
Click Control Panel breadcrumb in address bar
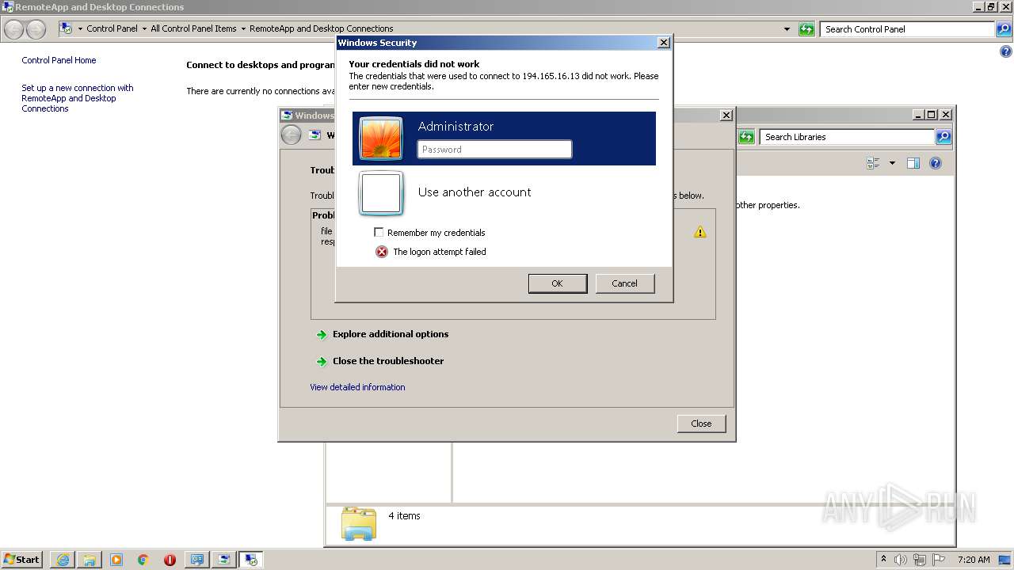tap(112, 28)
